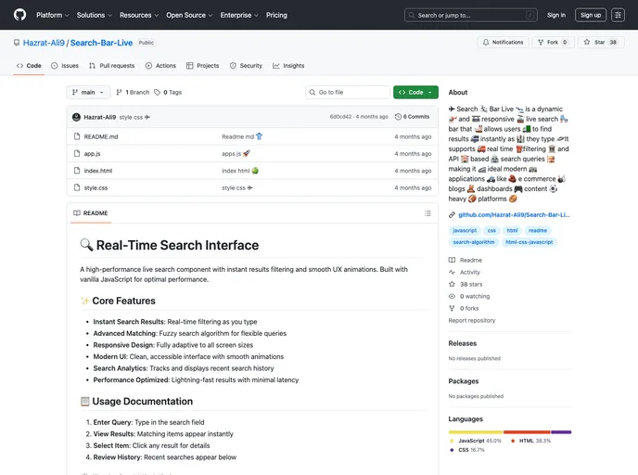Expand the main branch dropdown

pyautogui.click(x=89, y=92)
